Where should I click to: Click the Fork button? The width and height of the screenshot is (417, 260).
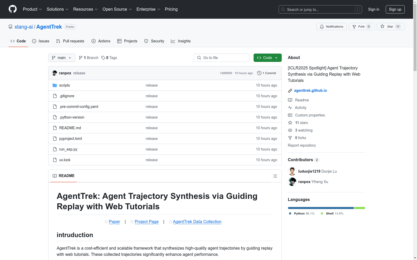(x=361, y=27)
